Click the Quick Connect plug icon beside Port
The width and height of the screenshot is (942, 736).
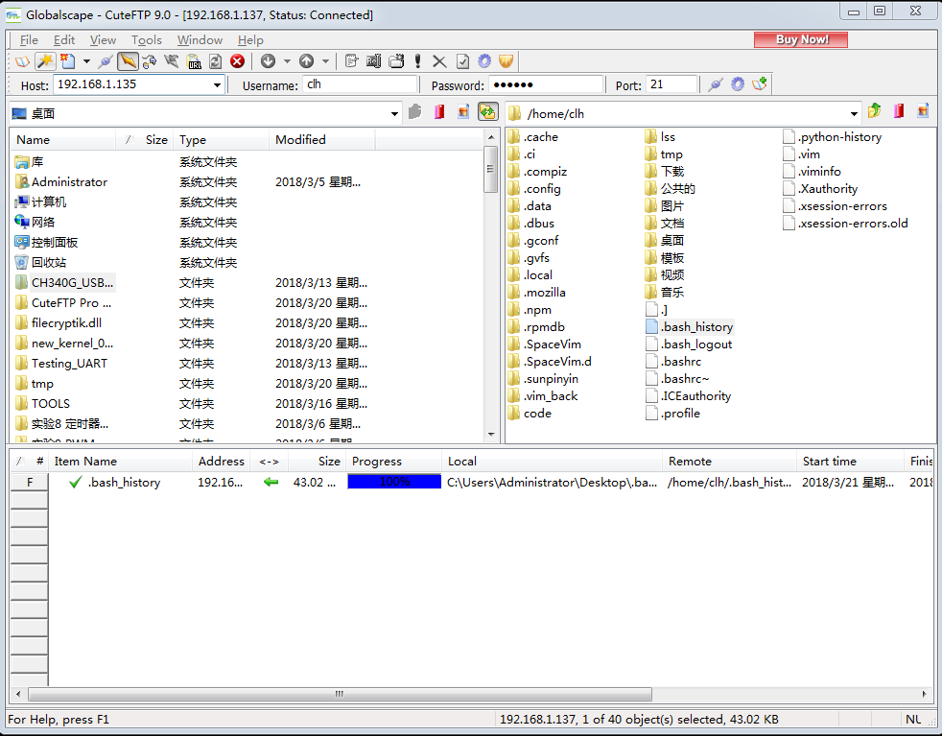[x=715, y=84]
